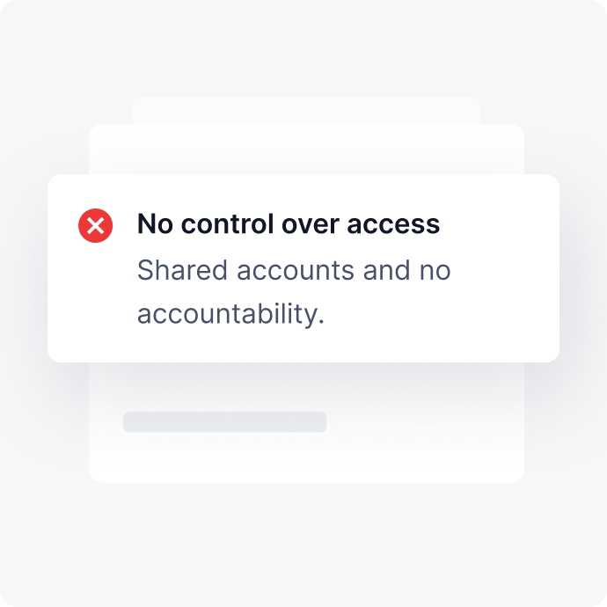
Task: Select the "Shared accounts and no" text line
Action: 294,270
